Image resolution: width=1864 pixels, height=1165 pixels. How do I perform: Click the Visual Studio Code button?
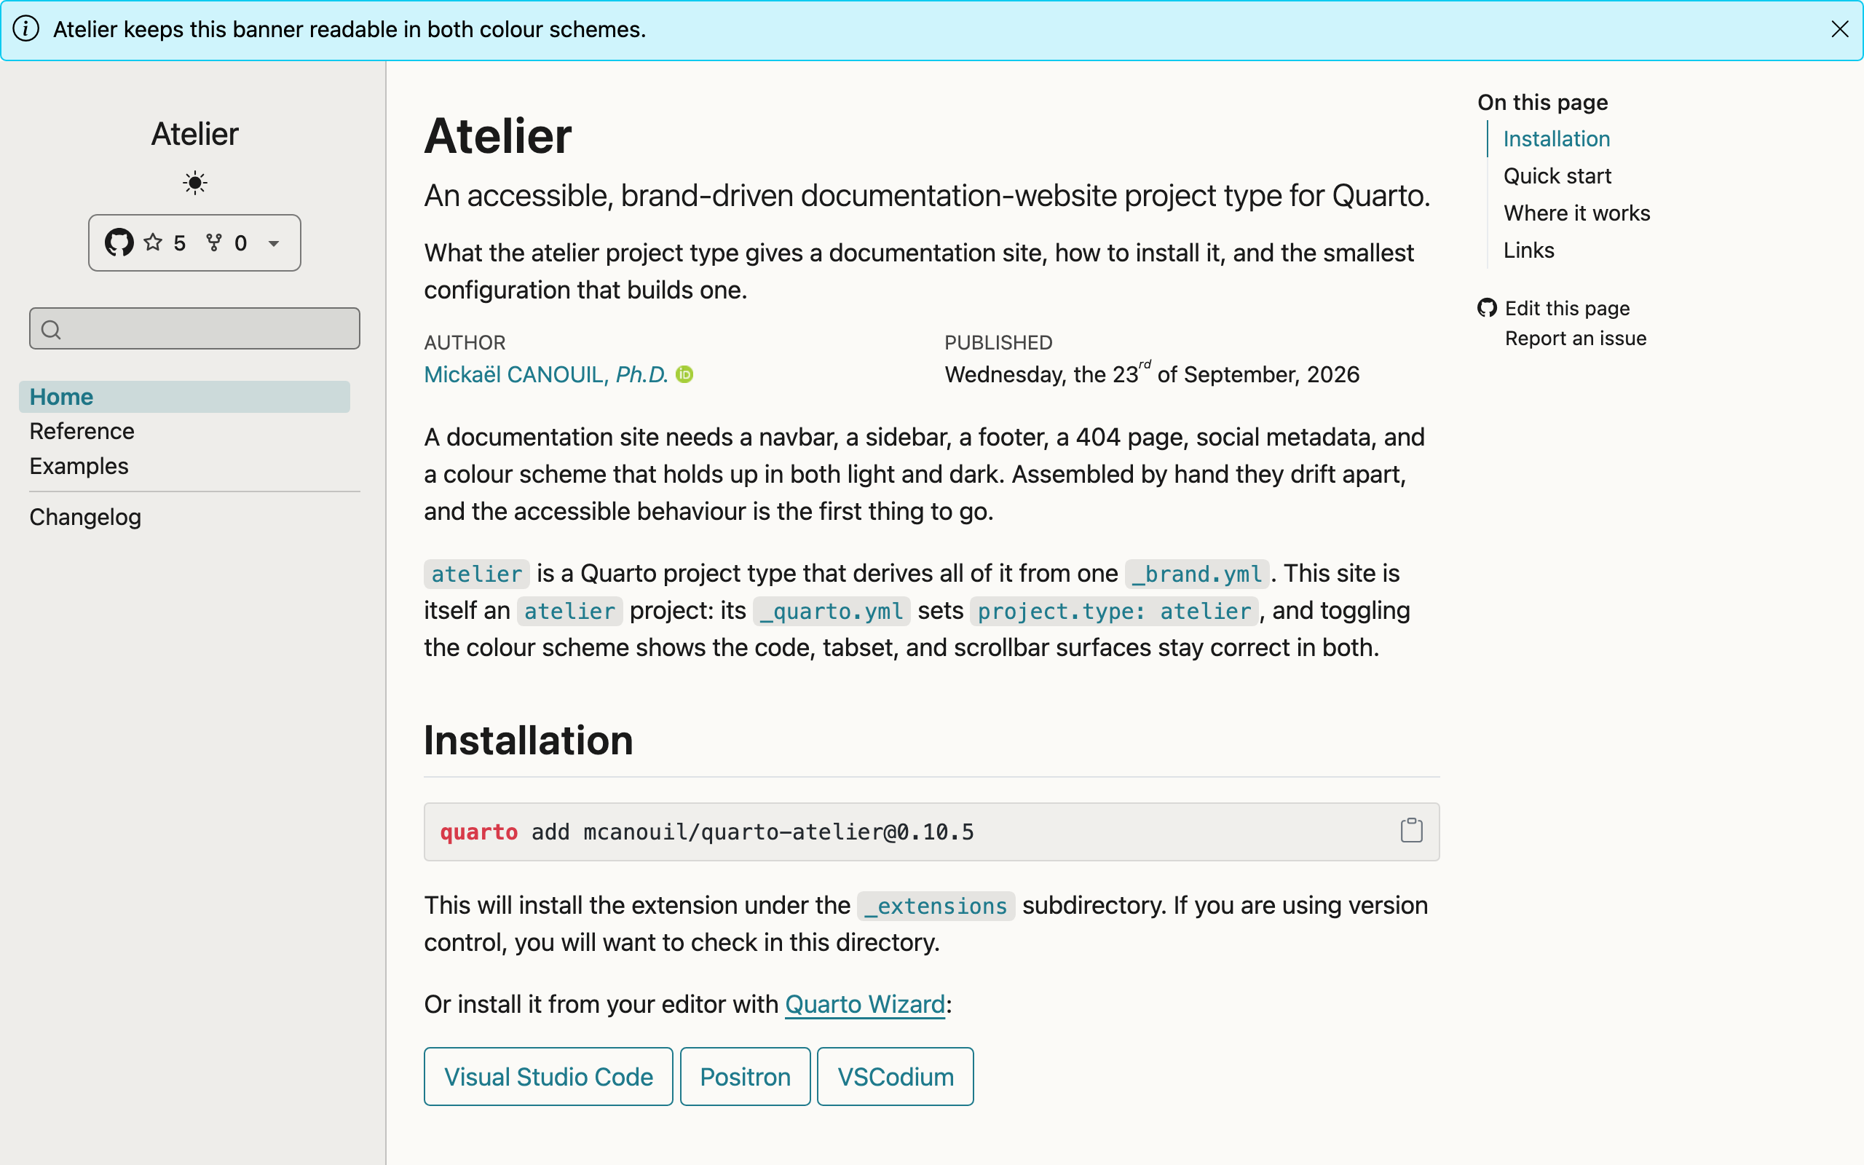548,1076
